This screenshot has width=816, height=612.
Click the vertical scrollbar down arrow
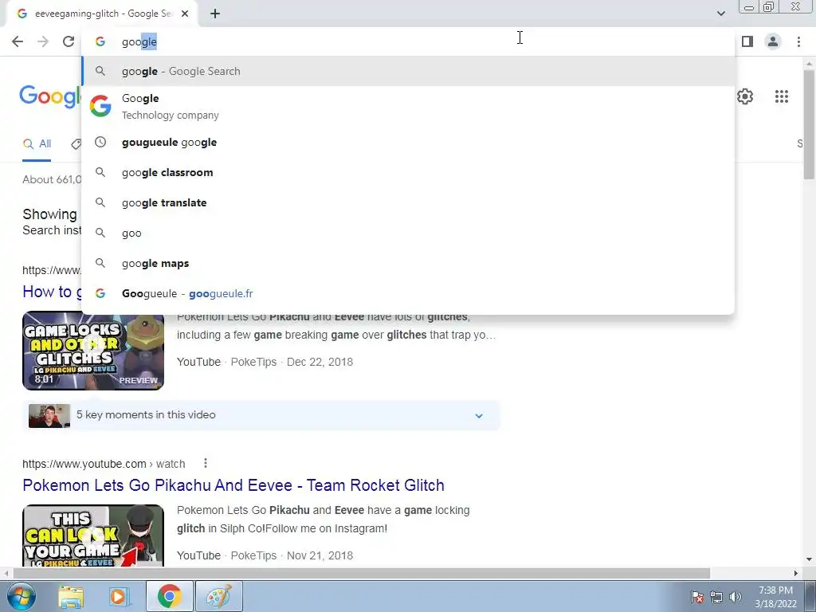809,559
